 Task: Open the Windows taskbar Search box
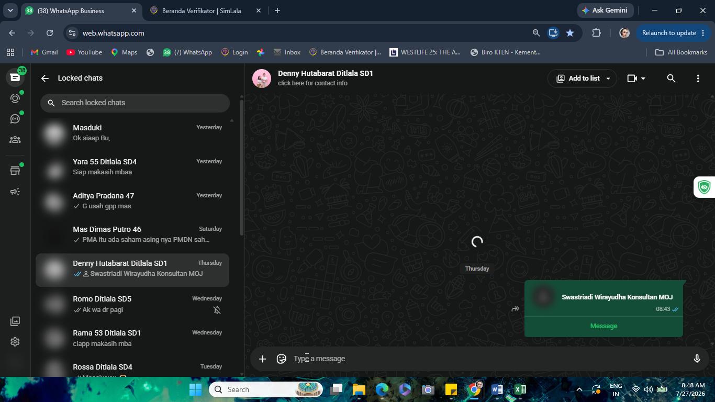pos(267,389)
